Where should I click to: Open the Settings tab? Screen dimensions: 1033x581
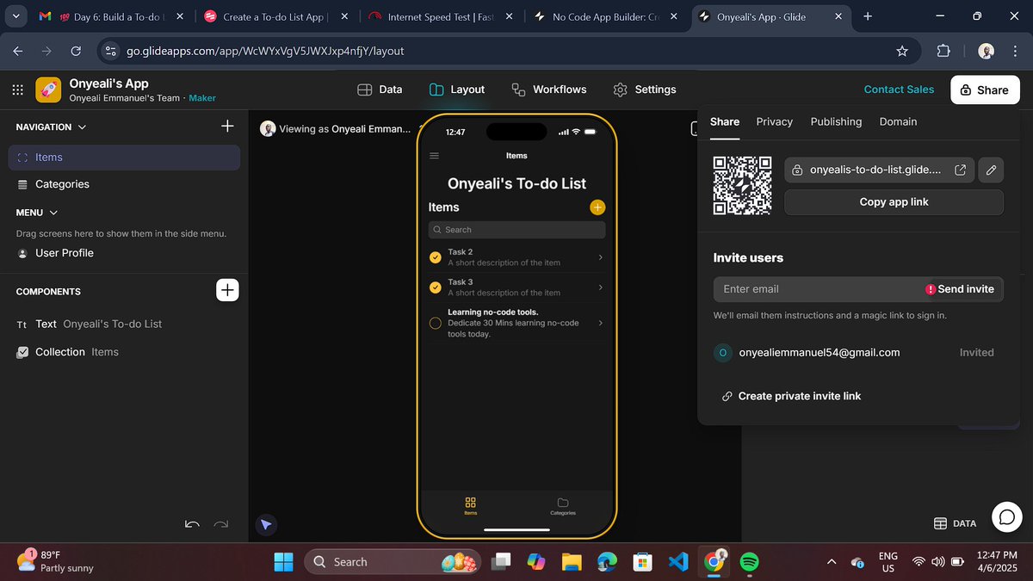tap(645, 90)
